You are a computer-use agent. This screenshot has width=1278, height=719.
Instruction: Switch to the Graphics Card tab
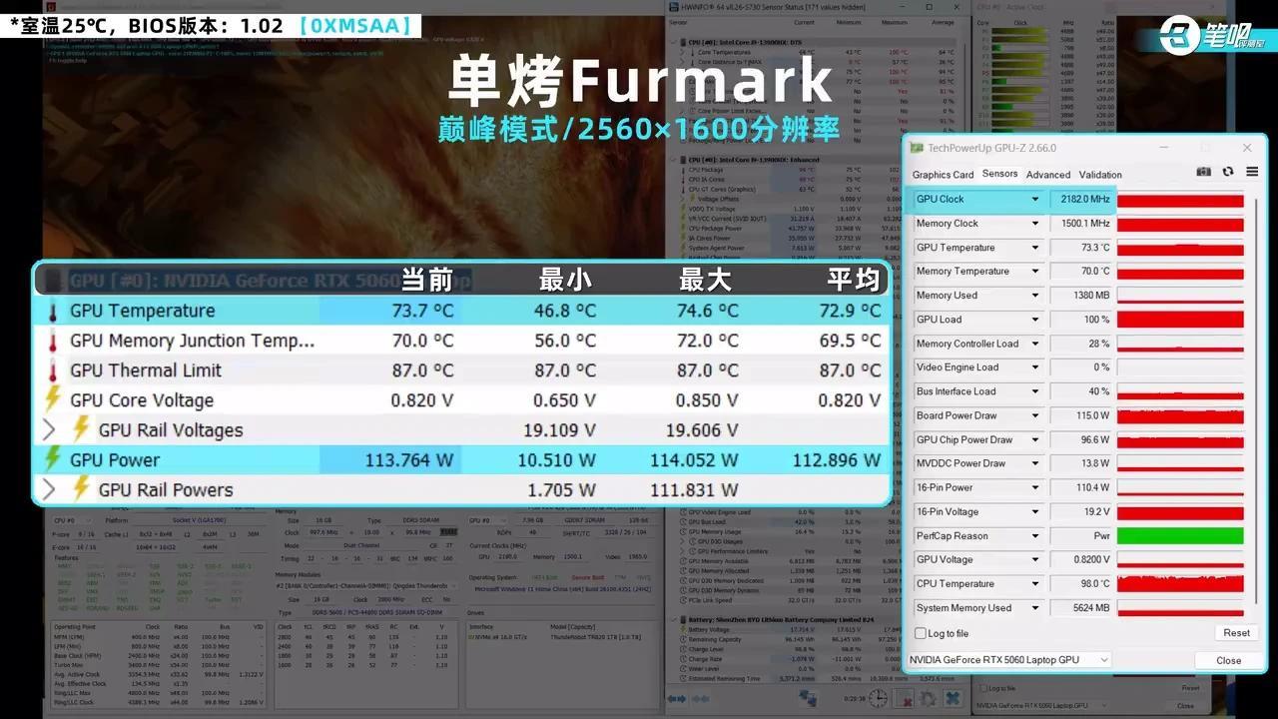tap(943, 174)
